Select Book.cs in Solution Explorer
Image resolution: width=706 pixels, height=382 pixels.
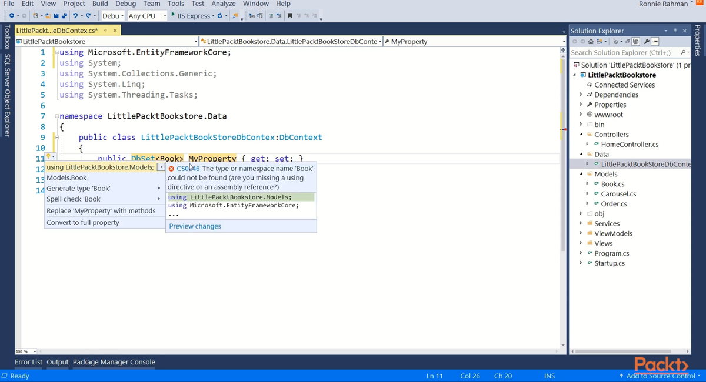tap(612, 184)
